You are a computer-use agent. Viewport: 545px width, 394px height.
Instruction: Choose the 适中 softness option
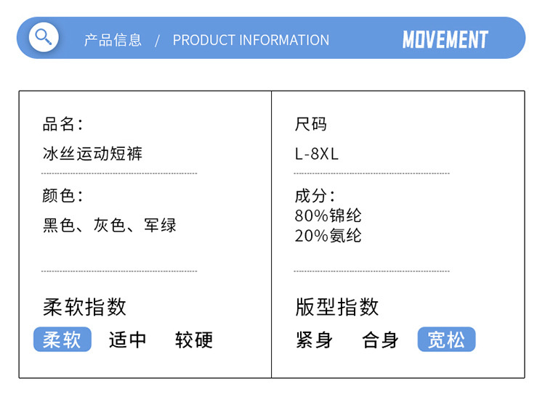(x=128, y=340)
